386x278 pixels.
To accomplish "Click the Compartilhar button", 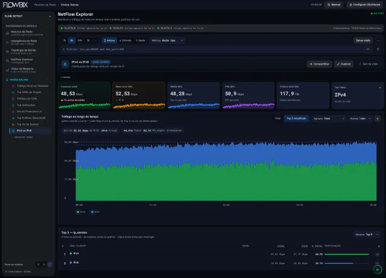I will 319,64.
